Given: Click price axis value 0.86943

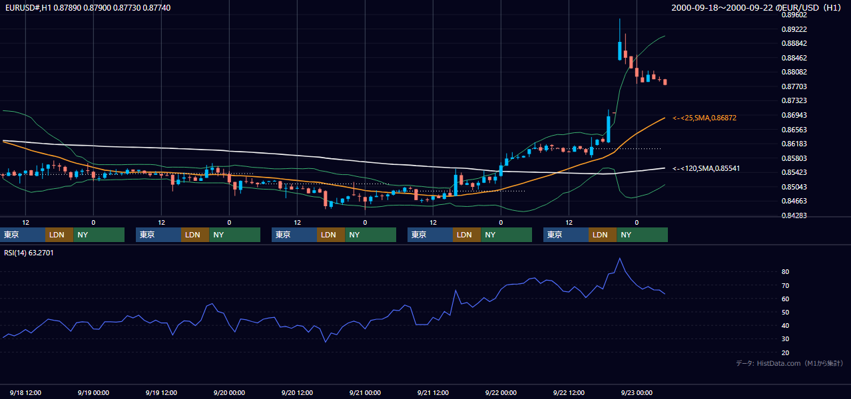Looking at the screenshot, I should [794, 115].
